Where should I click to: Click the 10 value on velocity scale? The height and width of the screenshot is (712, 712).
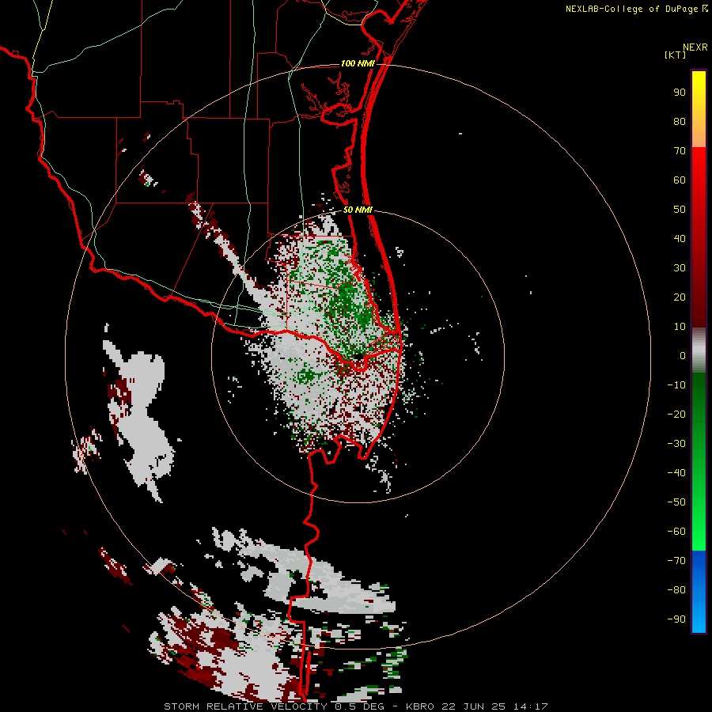680,327
